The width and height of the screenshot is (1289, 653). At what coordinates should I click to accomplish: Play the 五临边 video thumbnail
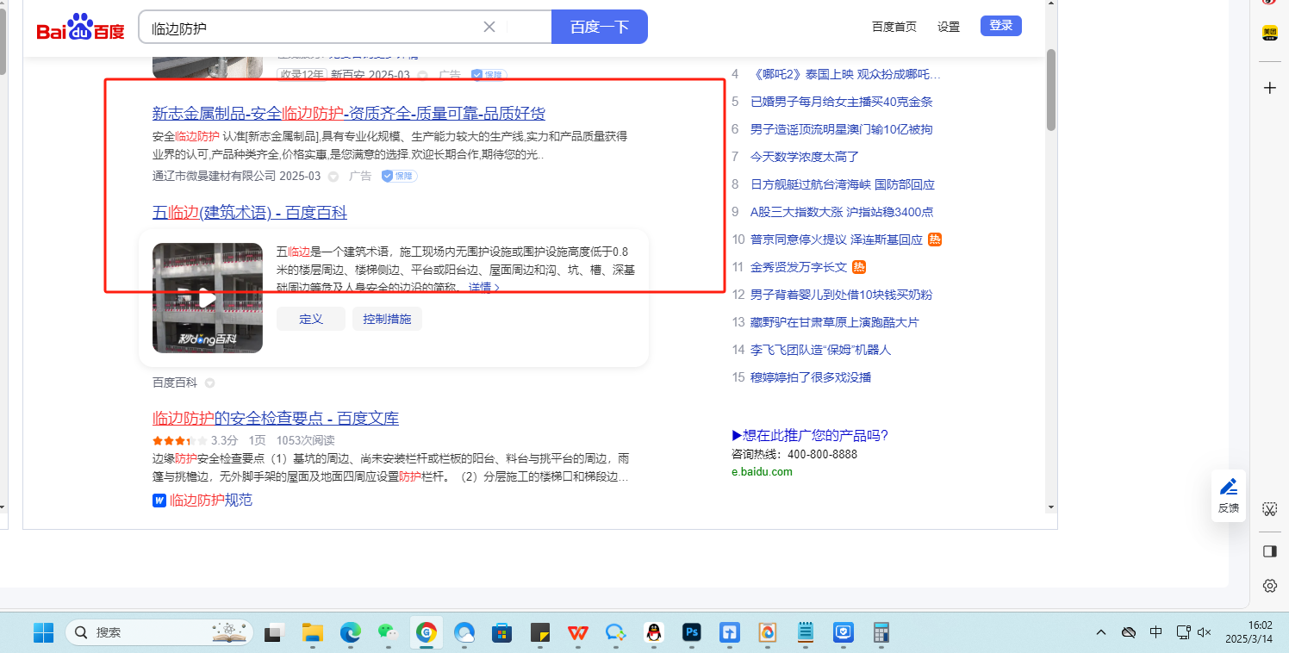(x=208, y=298)
